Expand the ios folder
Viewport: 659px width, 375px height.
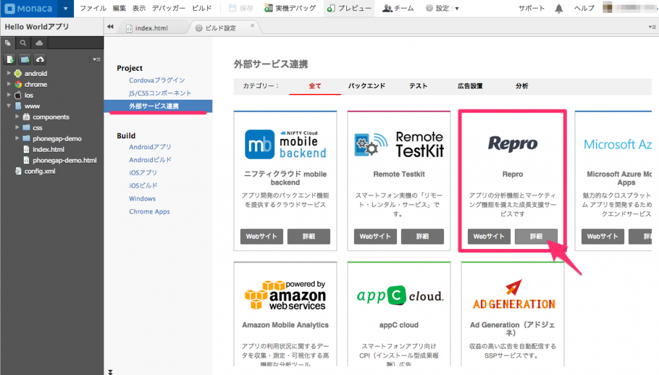click(x=9, y=95)
